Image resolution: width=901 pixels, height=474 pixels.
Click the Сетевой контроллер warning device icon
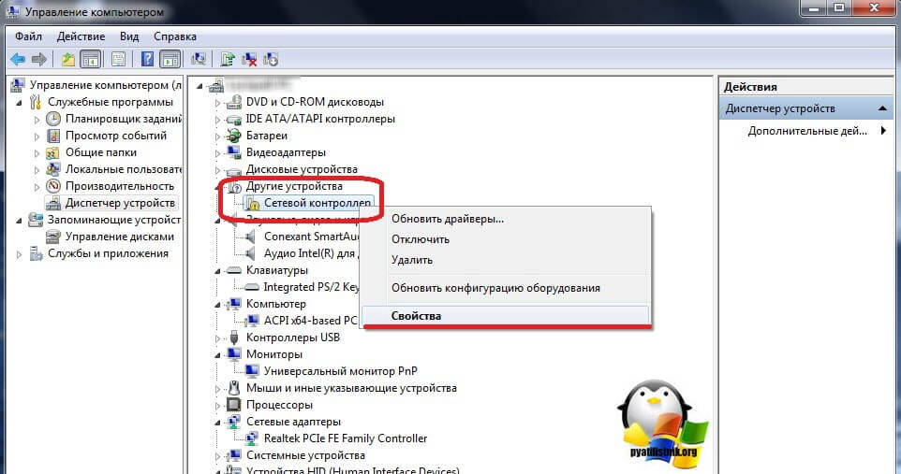click(252, 202)
